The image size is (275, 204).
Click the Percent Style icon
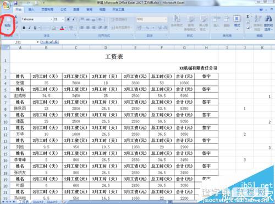pyautogui.click(x=147, y=28)
